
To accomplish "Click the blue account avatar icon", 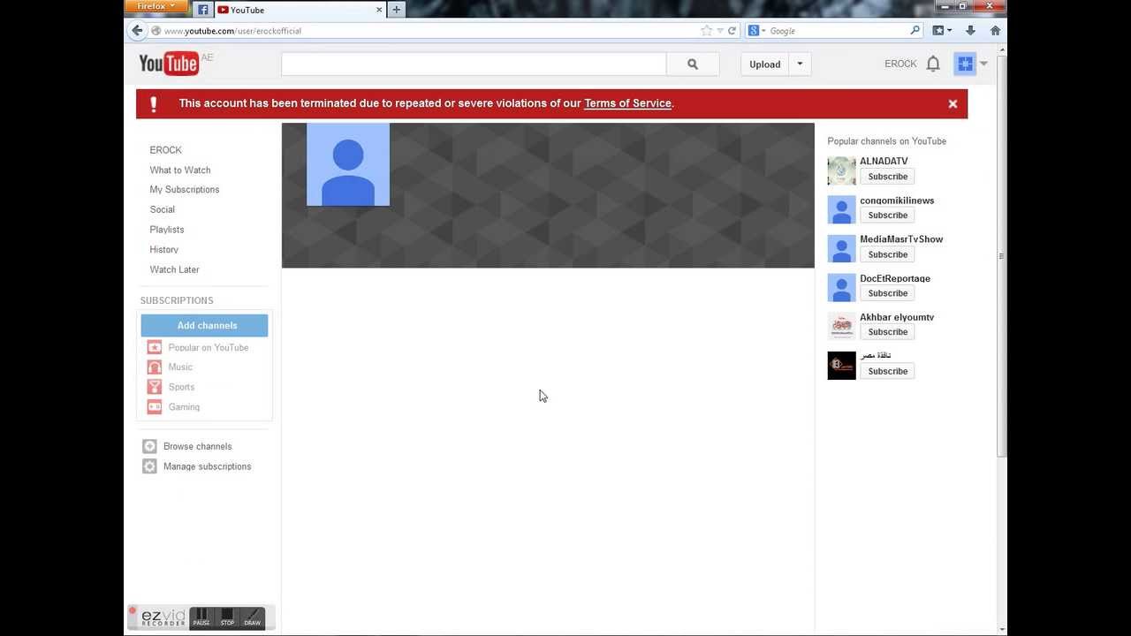I will [x=964, y=64].
